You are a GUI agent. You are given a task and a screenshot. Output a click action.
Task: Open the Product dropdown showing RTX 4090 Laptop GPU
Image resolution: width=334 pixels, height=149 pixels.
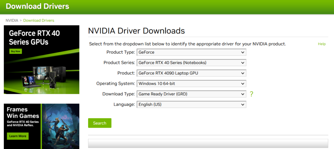click(191, 73)
